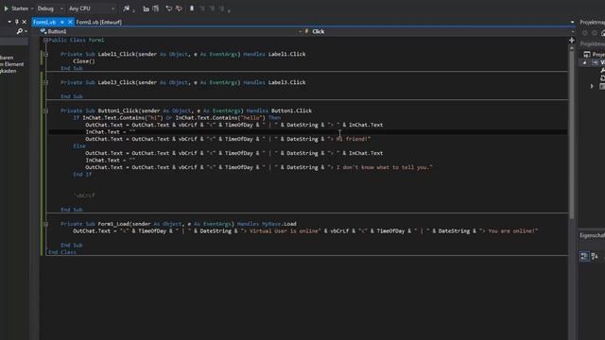Click the Close() code line
Viewport: 605px width, 340px height.
coord(84,61)
